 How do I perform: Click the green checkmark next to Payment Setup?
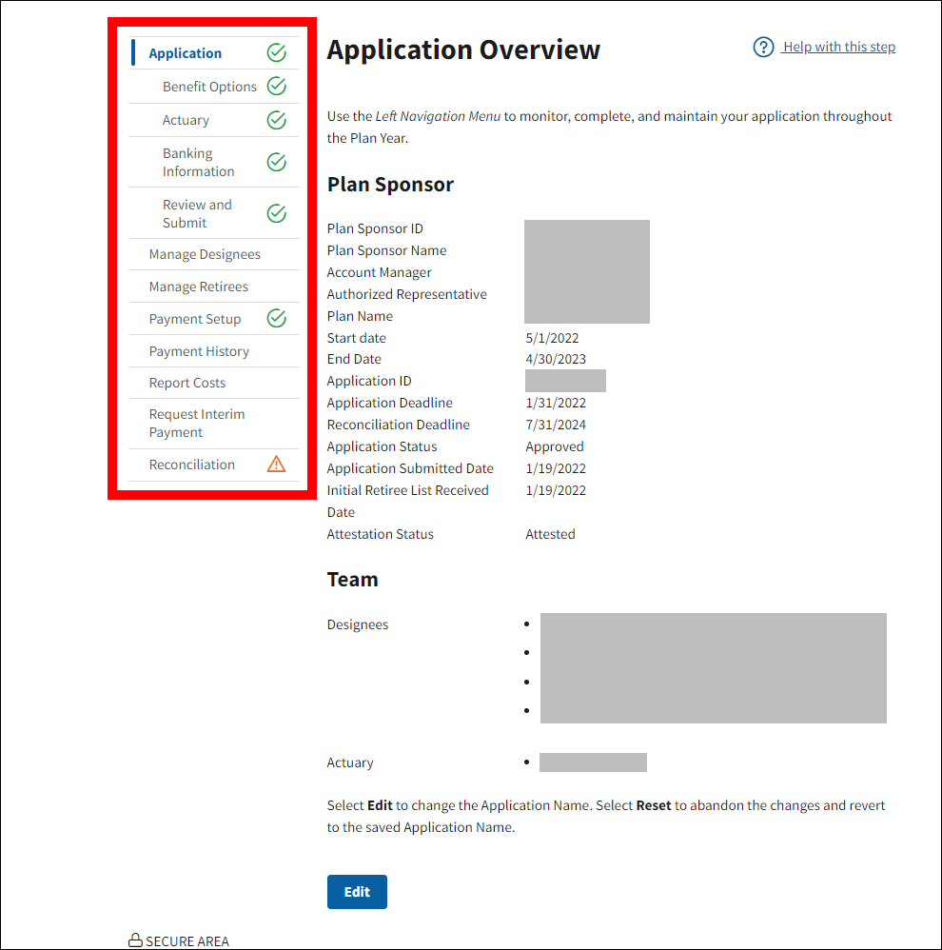tap(276, 318)
